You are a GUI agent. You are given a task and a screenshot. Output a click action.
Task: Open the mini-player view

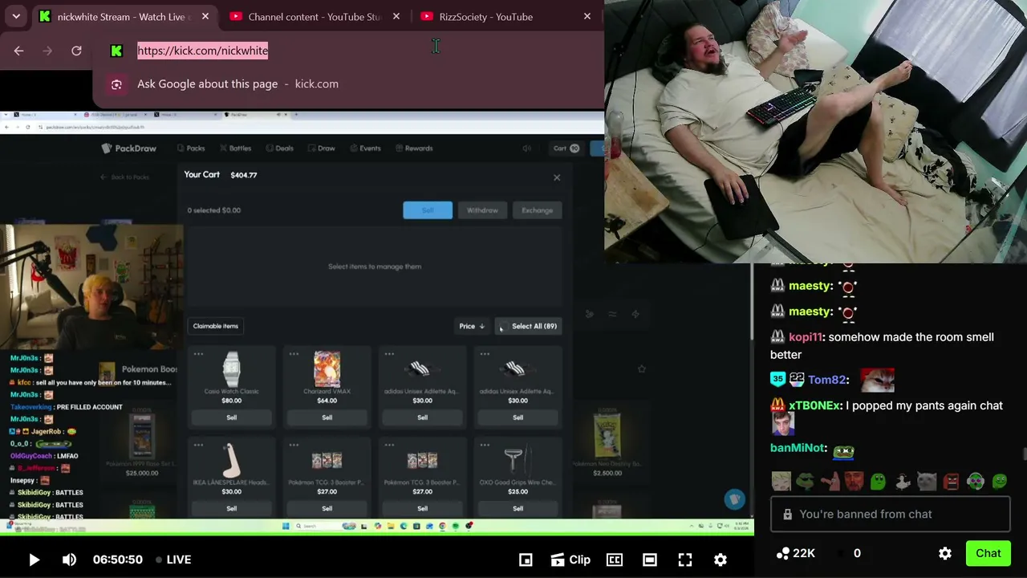click(x=526, y=560)
